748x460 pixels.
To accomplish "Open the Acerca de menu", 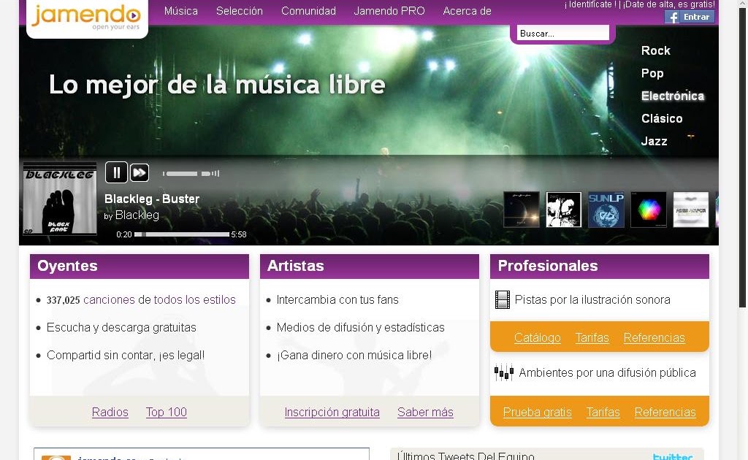I will coord(467,11).
